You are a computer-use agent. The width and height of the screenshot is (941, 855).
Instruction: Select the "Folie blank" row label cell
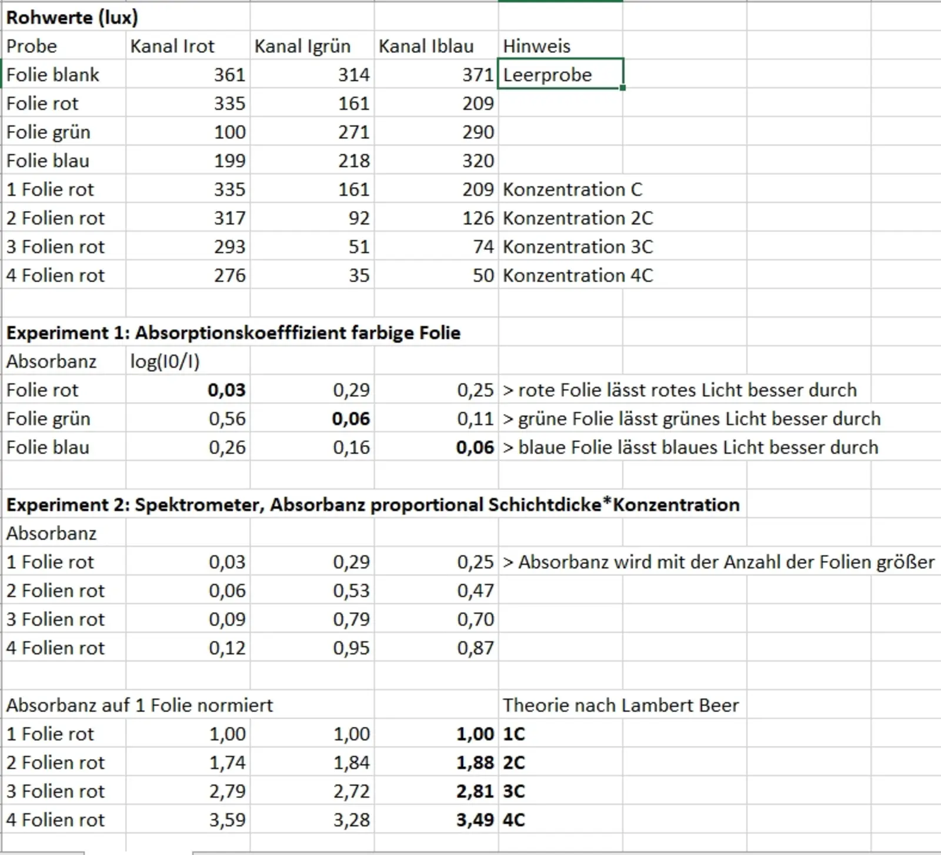point(53,75)
